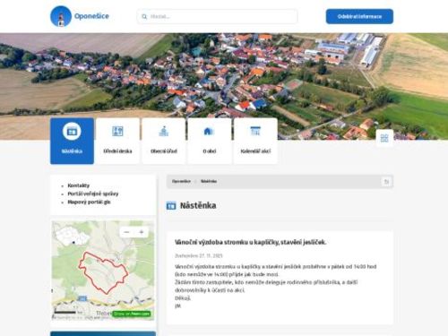Click the grid menu icon over banner
Image resolution: width=448 pixels, height=336 pixels.
point(384,138)
